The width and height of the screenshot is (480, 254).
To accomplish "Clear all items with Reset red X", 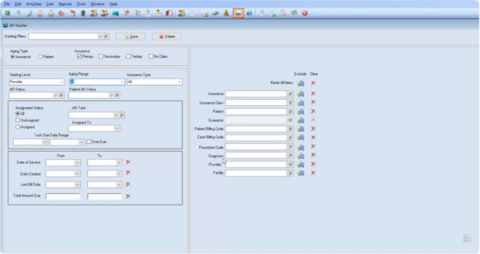I will 313,83.
